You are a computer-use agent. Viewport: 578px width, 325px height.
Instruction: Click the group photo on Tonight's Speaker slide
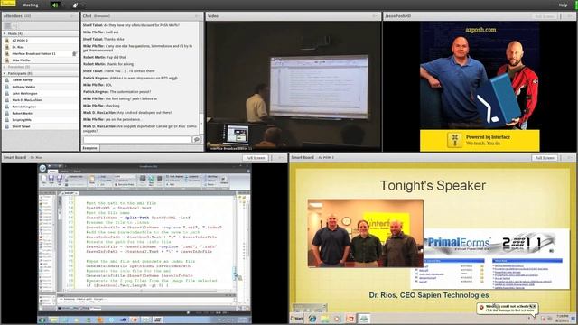365,233
